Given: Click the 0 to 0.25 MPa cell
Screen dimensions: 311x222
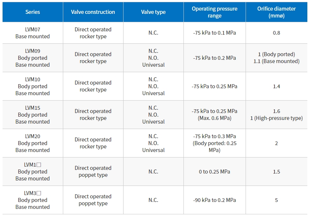Looking at the screenshot, I should (x=215, y=172).
